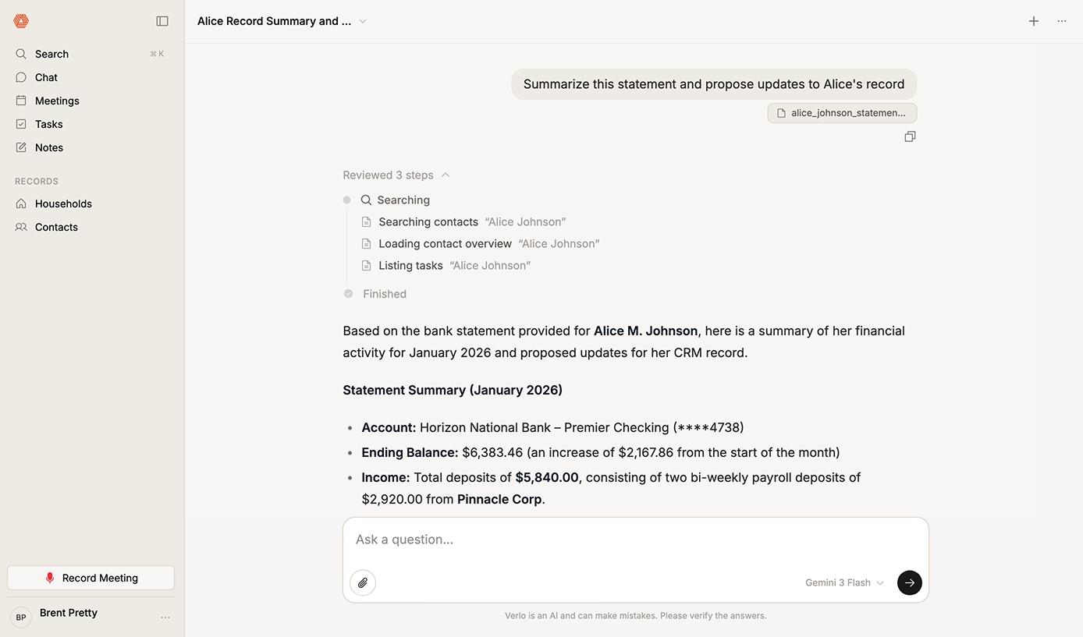Open the top-right more options menu

point(1062,21)
